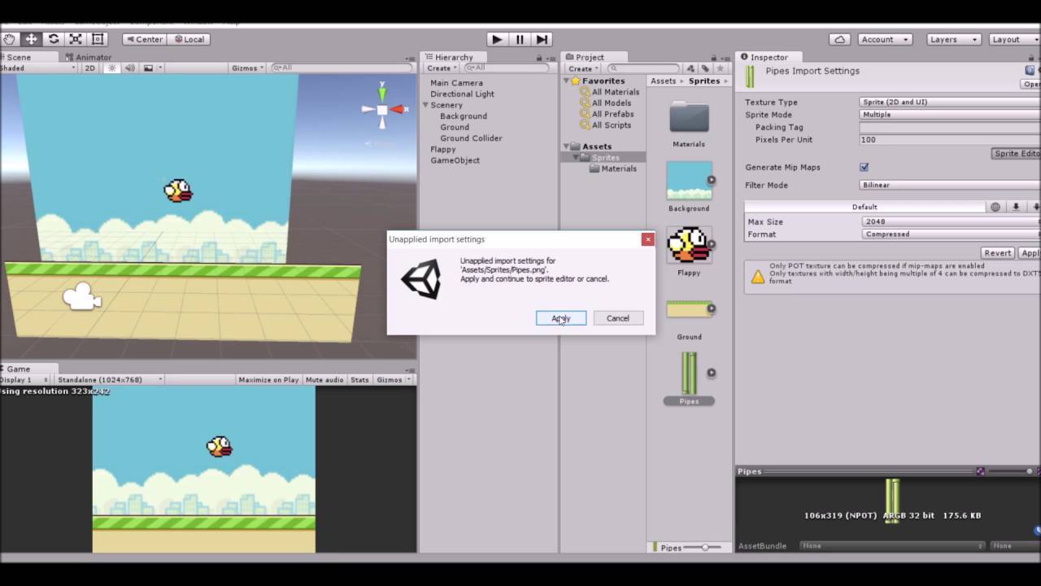Expand the Ground sprite sub-assets arrow

click(712, 308)
